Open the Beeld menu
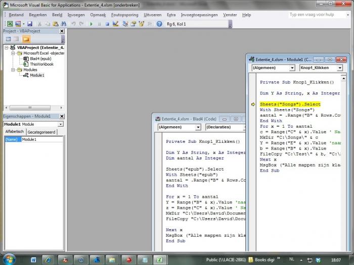354x265 pixels. (x=57, y=15)
